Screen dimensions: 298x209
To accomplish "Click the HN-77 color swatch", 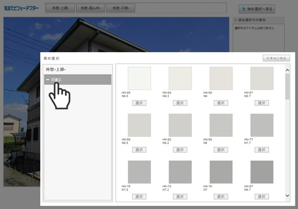I will [x=262, y=125].
